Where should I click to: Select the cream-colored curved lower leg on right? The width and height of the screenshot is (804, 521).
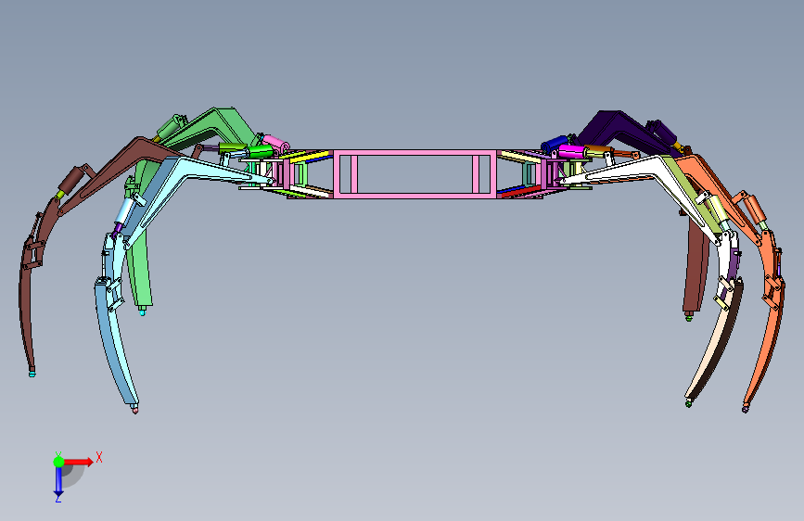[717, 344]
